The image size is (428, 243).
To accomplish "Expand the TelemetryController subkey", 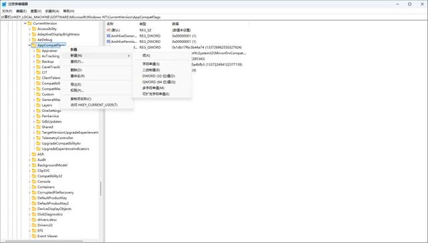I will [x=34, y=138].
